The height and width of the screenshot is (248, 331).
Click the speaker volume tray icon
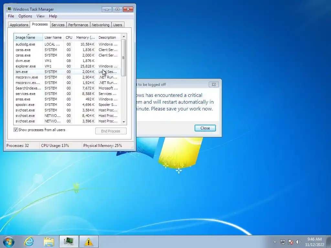pyautogui.click(x=298, y=242)
